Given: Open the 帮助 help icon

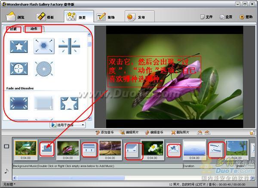Looking at the screenshot, I should pos(245,17).
